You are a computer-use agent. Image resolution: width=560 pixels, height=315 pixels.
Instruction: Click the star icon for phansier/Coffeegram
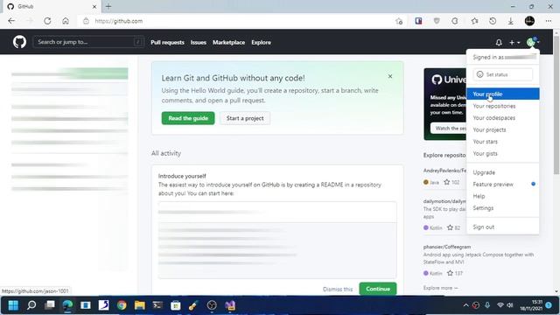[450, 273]
